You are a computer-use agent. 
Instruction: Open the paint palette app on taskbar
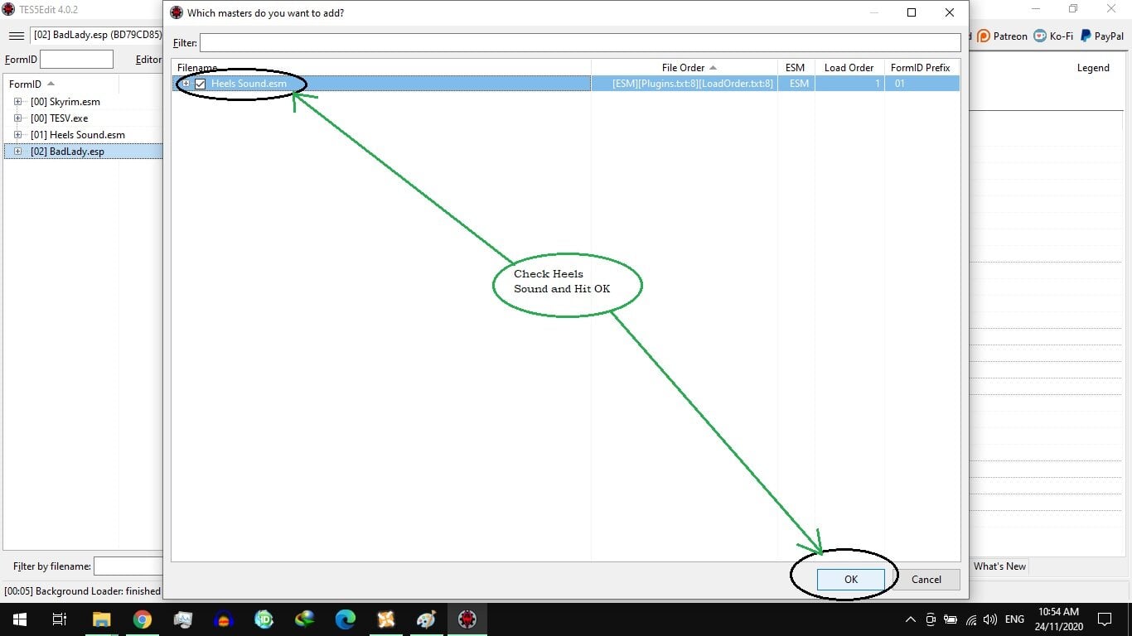tap(426, 619)
